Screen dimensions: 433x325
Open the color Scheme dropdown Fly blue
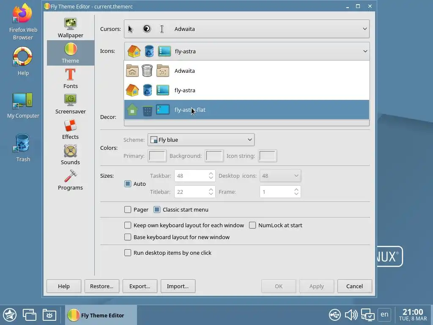[201, 140]
